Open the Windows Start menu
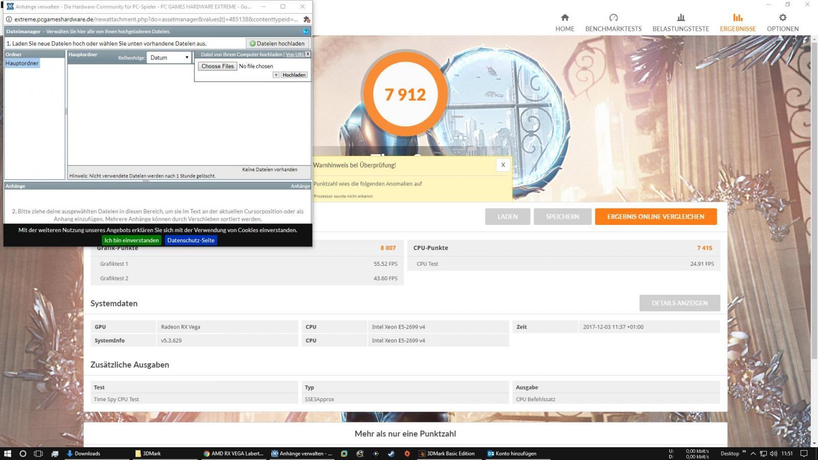The image size is (818, 460). 8,453
